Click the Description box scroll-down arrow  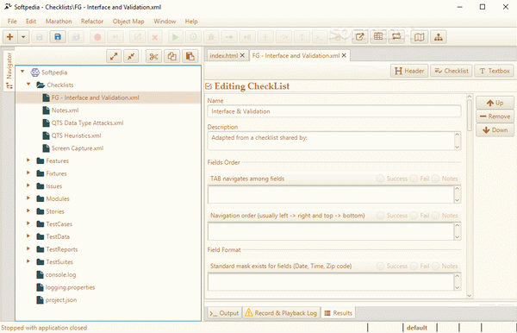coord(457,147)
